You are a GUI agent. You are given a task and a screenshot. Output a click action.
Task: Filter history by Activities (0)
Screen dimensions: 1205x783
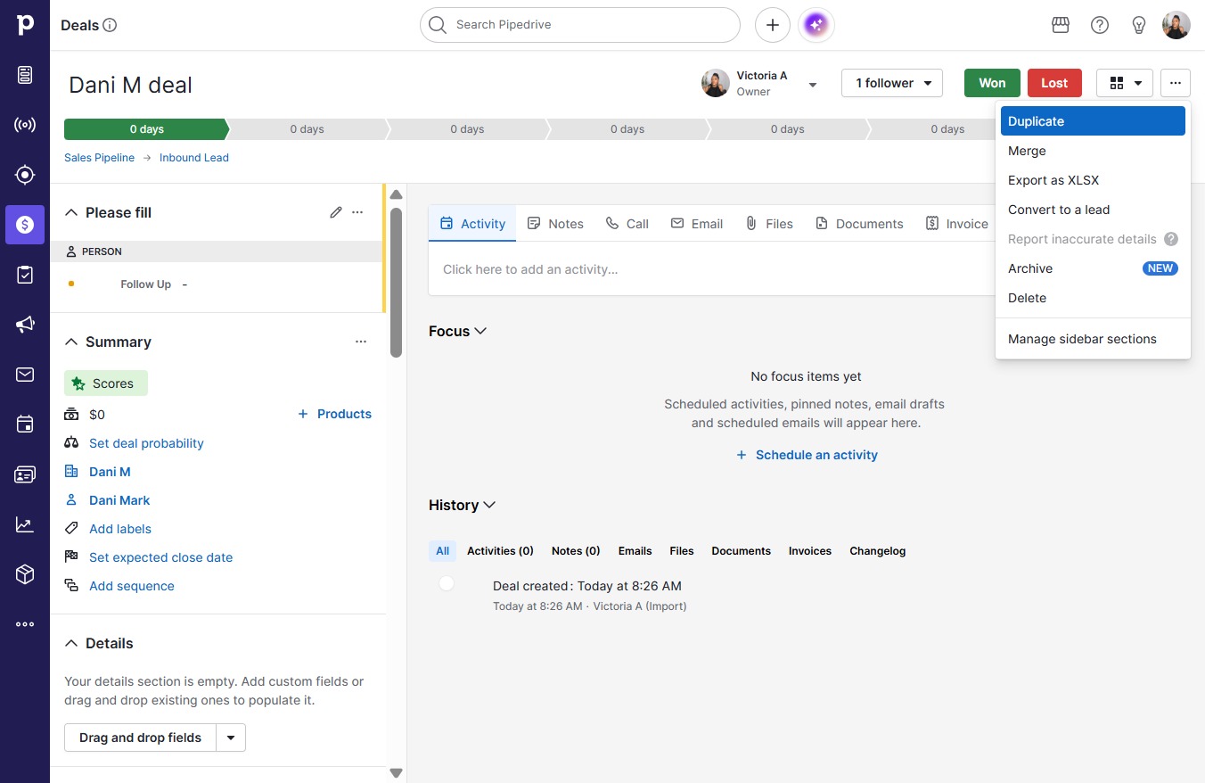coord(500,551)
